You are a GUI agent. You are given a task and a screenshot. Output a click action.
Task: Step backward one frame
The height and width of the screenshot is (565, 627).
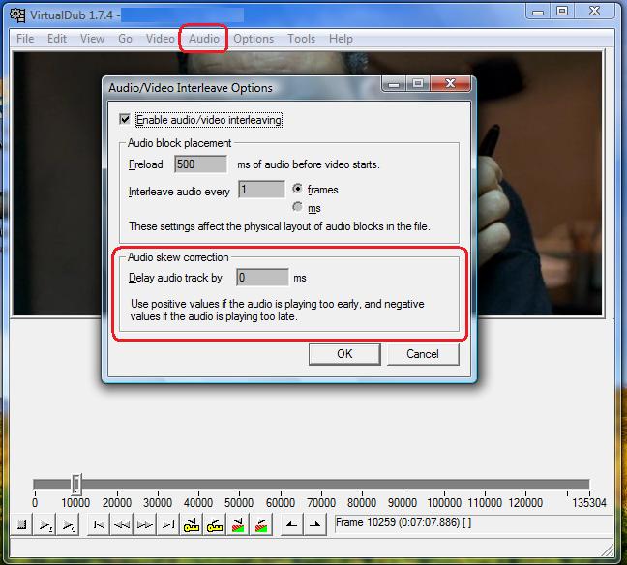[122, 525]
